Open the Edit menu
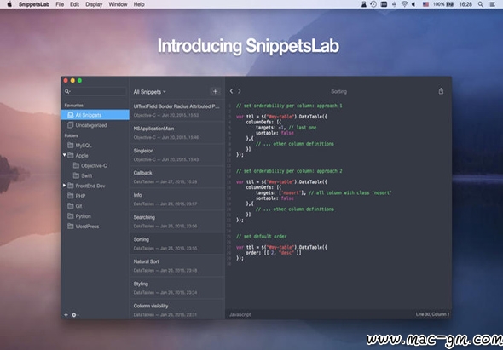Image resolution: width=503 pixels, height=350 pixels. point(74,4)
